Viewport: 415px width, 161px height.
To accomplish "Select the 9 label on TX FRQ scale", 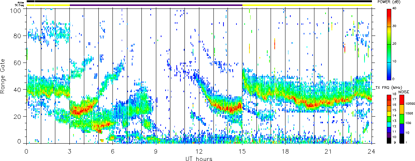I will pos(395,142).
